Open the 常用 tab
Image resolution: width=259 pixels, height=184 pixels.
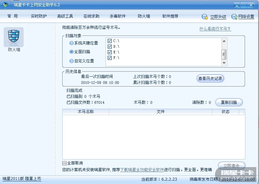12,16
